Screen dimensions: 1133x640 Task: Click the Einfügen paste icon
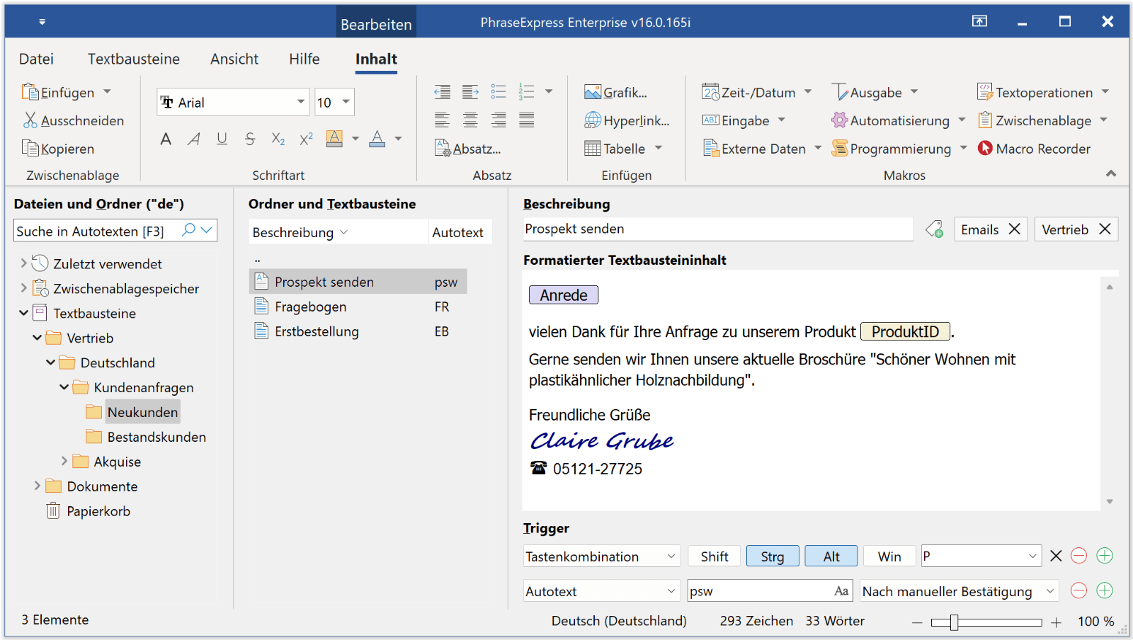click(30, 92)
